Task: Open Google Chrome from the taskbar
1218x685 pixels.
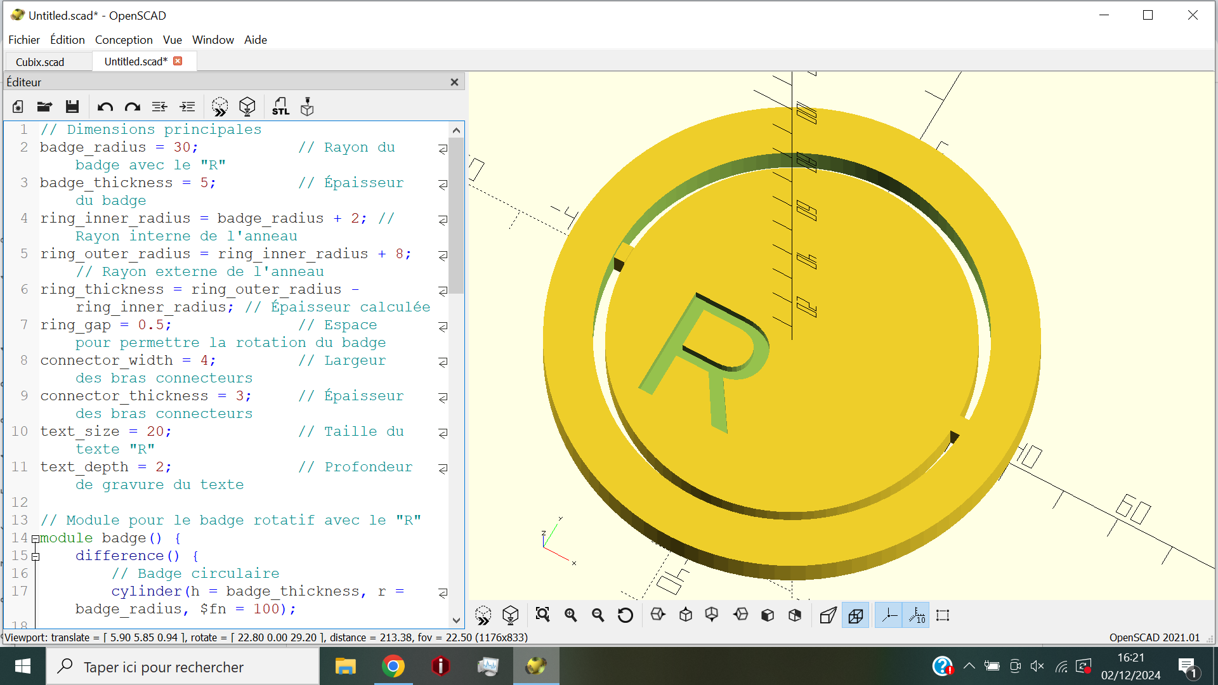Action: coord(393,667)
